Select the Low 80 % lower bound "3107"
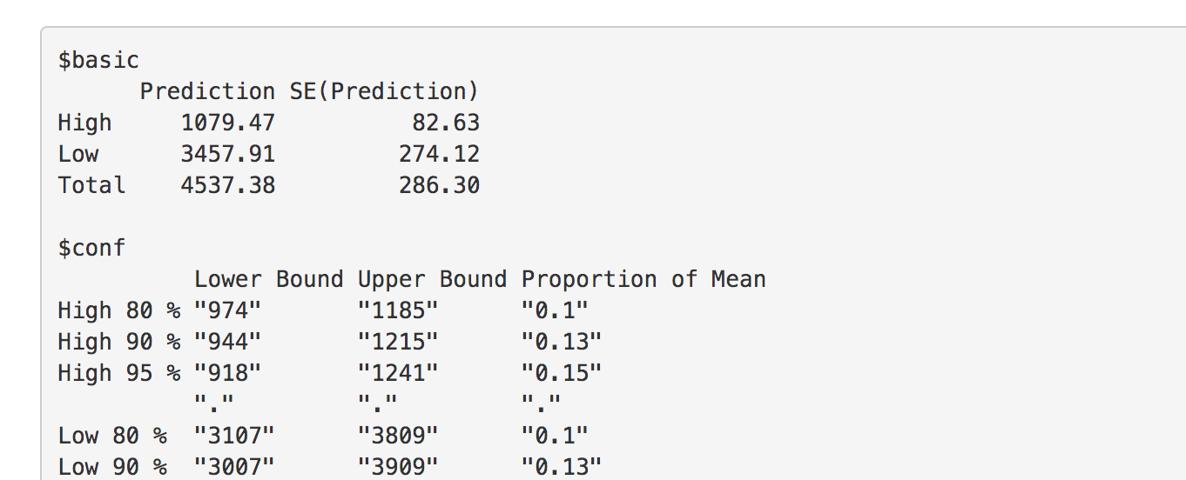1186x480 pixels. pyautogui.click(x=234, y=436)
